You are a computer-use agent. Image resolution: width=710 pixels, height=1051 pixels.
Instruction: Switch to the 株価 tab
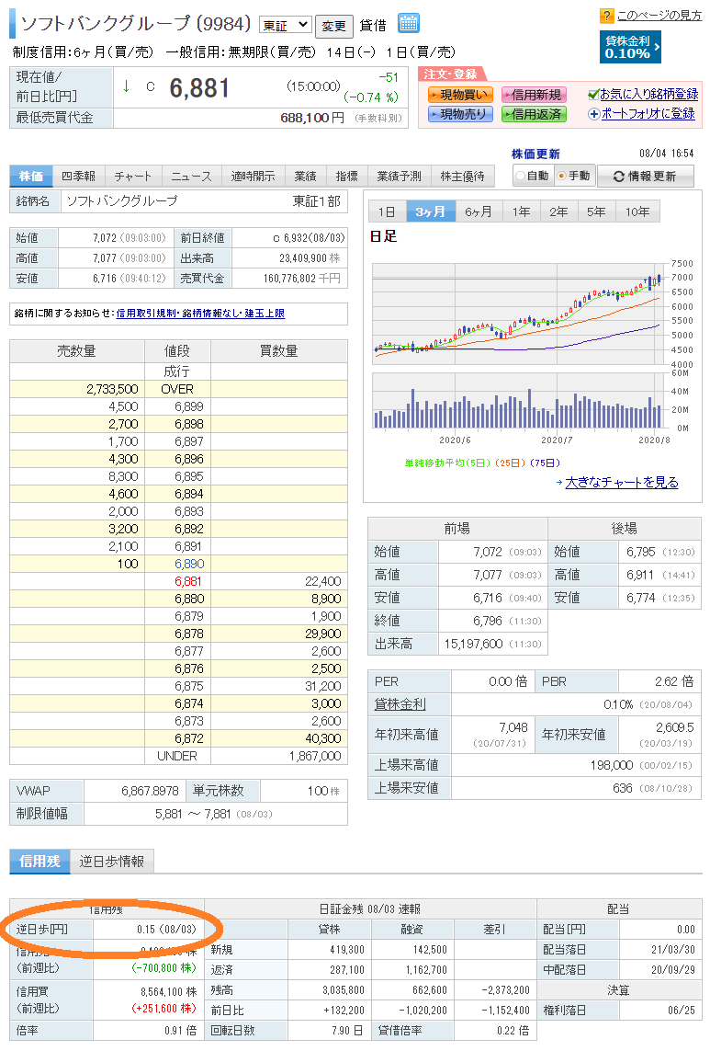click(31, 177)
